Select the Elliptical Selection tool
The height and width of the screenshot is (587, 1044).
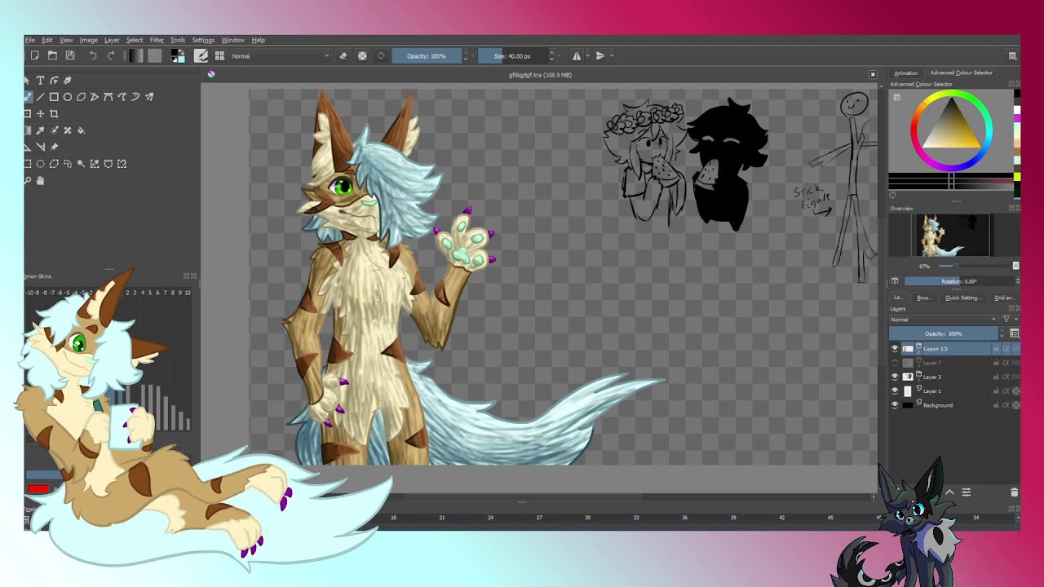tap(40, 164)
